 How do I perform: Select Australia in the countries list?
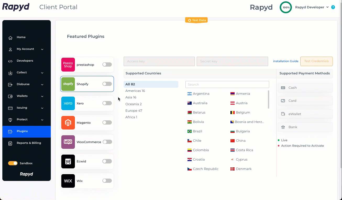(x=197, y=103)
